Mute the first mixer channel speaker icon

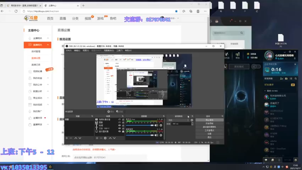click(156, 125)
